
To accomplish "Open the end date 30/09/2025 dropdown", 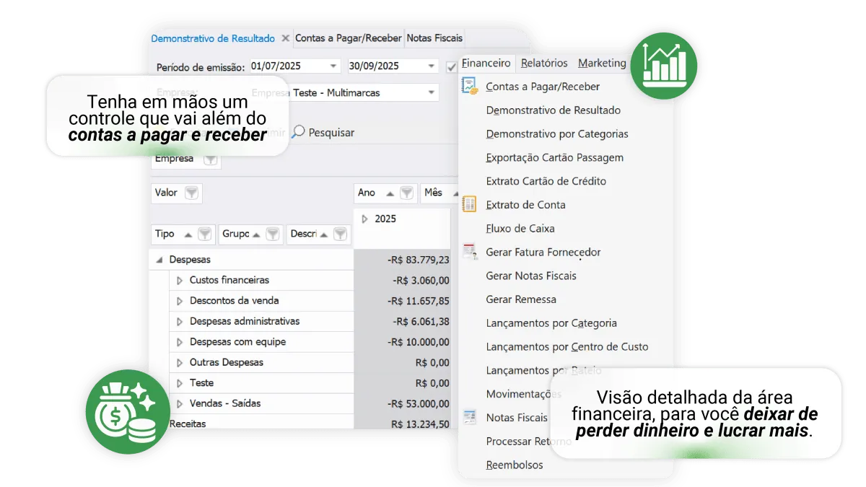I will tap(432, 66).
